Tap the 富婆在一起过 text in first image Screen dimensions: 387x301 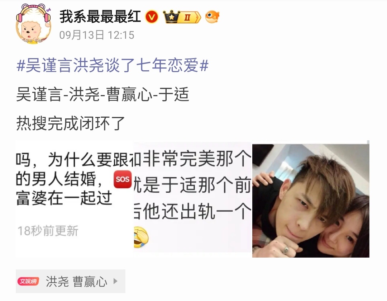point(64,198)
